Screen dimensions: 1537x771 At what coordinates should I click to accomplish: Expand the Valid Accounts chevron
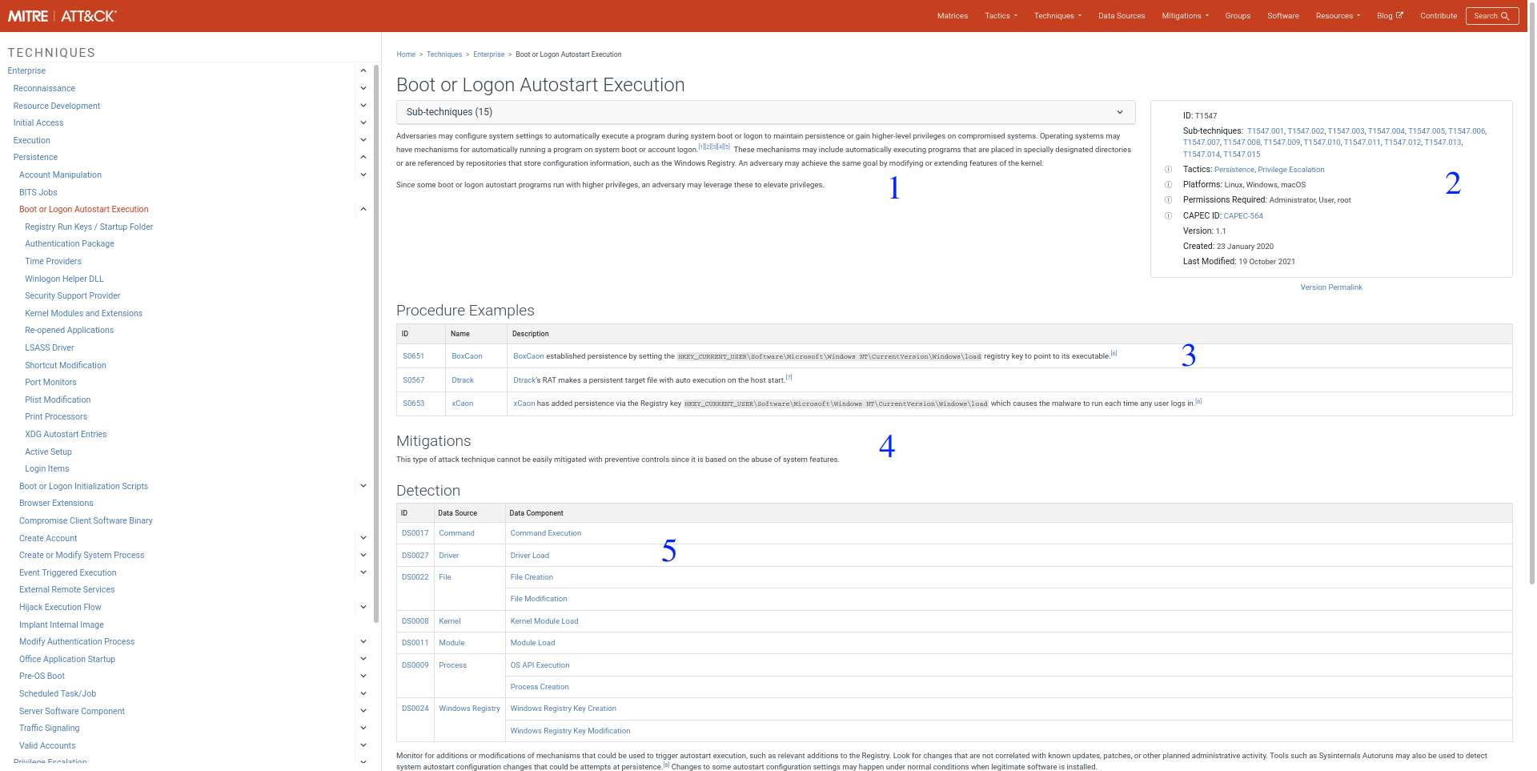363,745
